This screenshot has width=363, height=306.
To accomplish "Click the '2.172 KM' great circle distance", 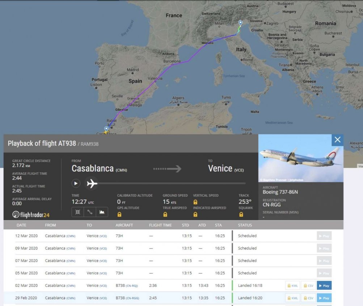I will [x=21, y=165].
